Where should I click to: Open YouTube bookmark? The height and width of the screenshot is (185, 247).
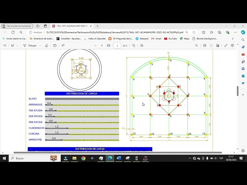171,39
